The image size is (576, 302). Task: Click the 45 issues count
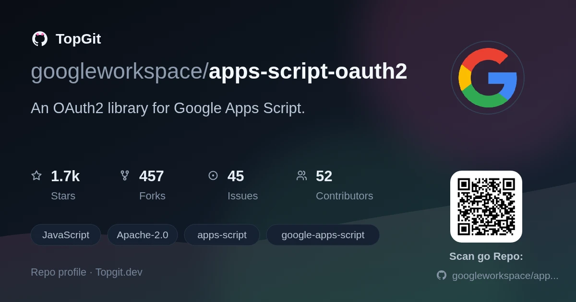tap(236, 176)
